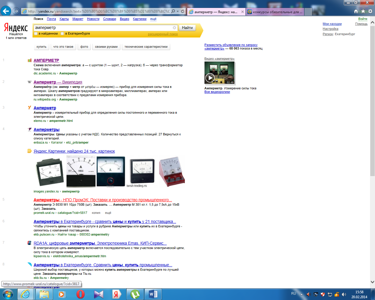Open Yandex browser icon in the taskbar
Viewport: 375px width, 300px height.
117,294
